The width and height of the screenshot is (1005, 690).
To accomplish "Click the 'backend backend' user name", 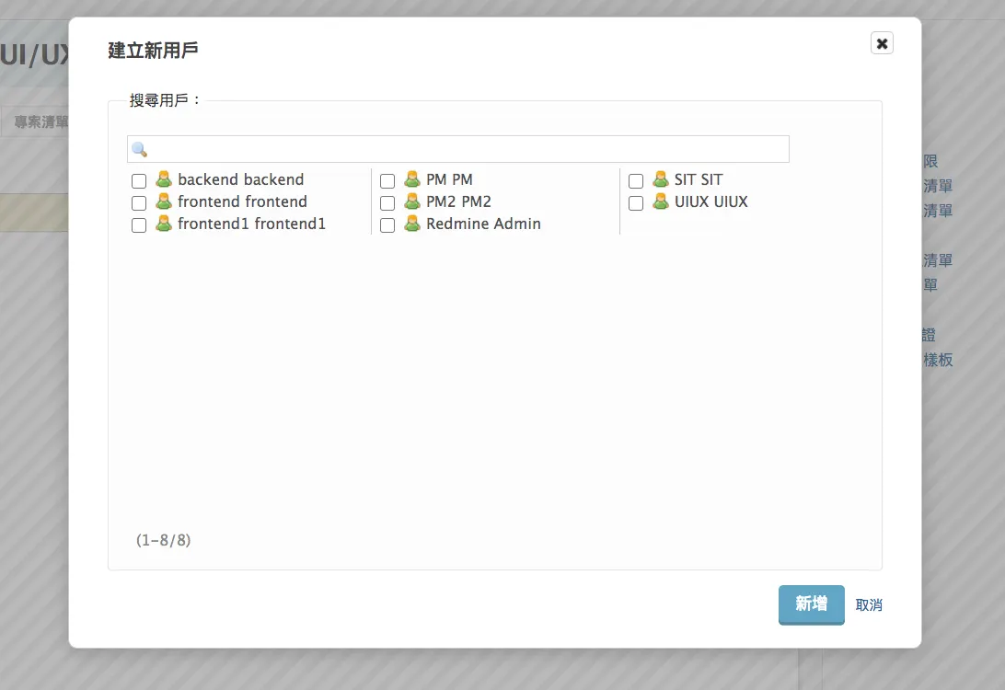I will coord(241,179).
